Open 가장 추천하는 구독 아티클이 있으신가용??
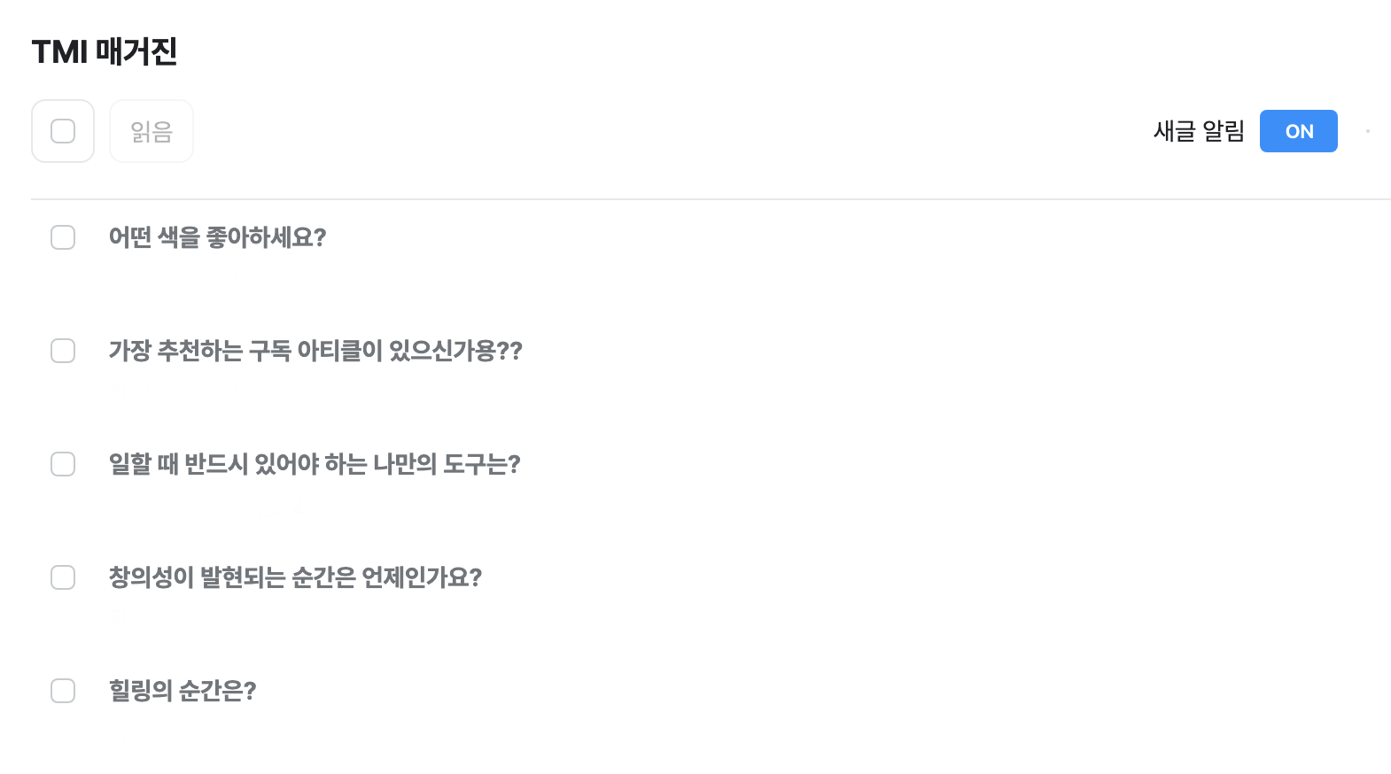The height and width of the screenshot is (774, 1391). point(315,351)
